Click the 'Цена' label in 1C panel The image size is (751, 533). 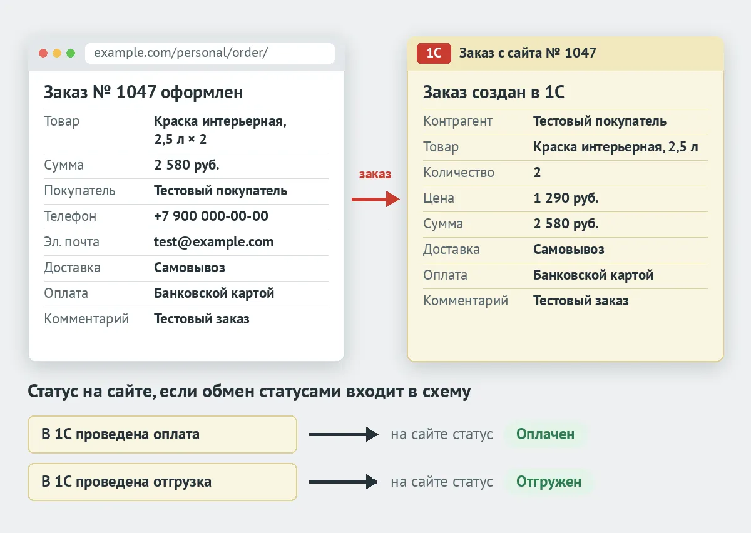[439, 198]
